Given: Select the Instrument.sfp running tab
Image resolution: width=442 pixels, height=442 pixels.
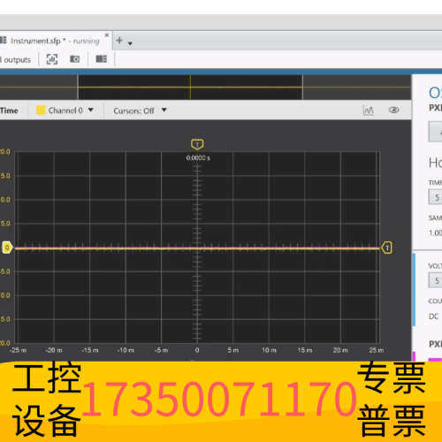Looking at the screenshot, I should (55, 41).
